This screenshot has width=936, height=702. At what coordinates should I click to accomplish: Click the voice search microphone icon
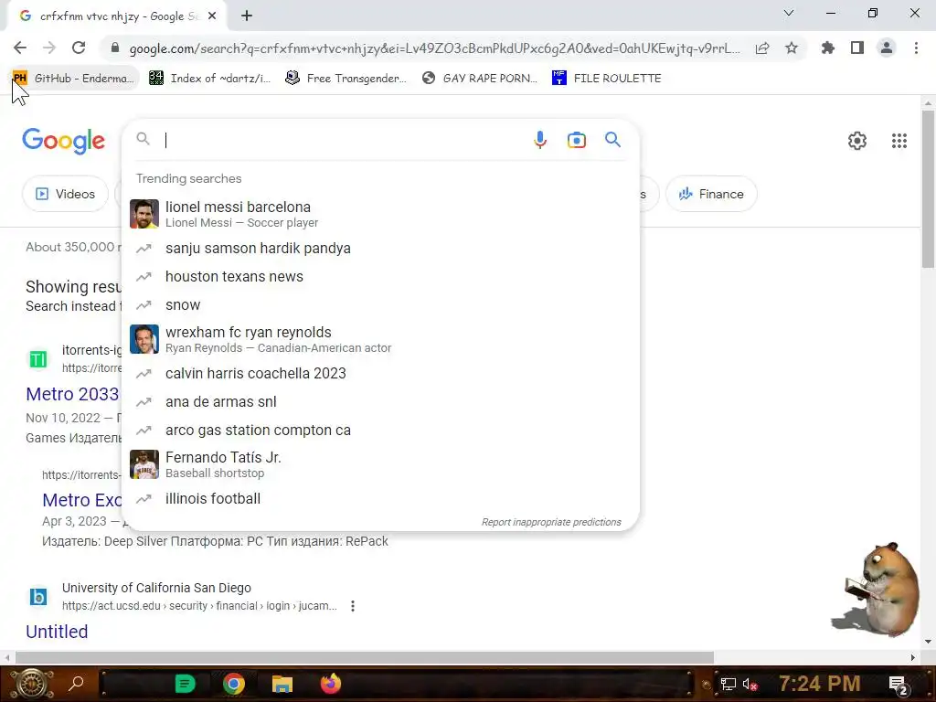point(539,140)
